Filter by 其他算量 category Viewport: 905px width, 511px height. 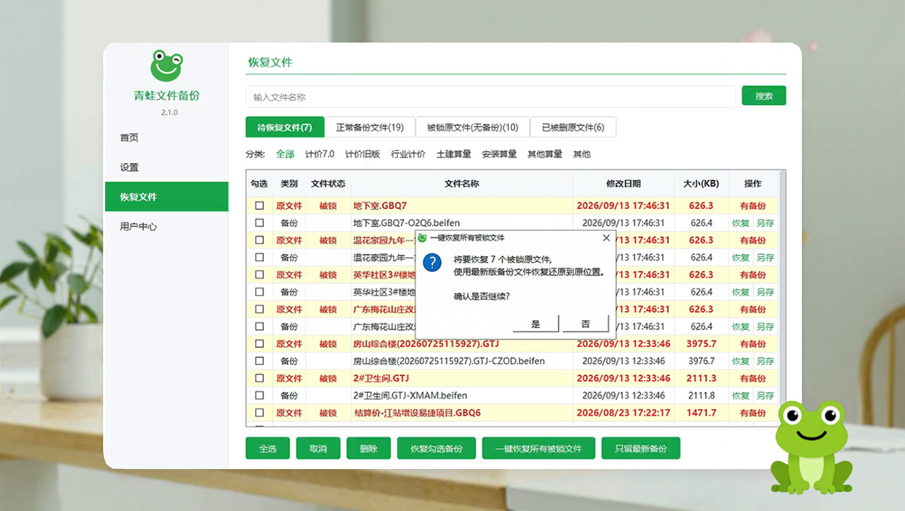pyautogui.click(x=545, y=154)
